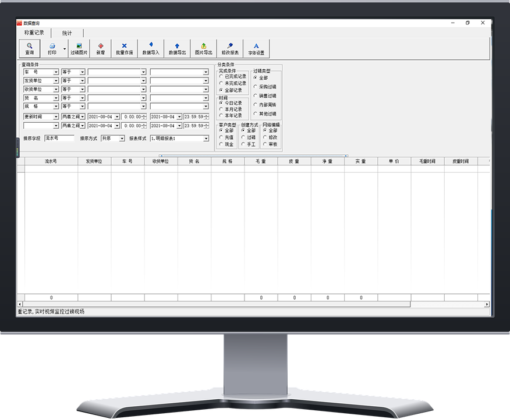Click the 排序字段 流水号 input field
510x419 pixels.
(x=59, y=138)
